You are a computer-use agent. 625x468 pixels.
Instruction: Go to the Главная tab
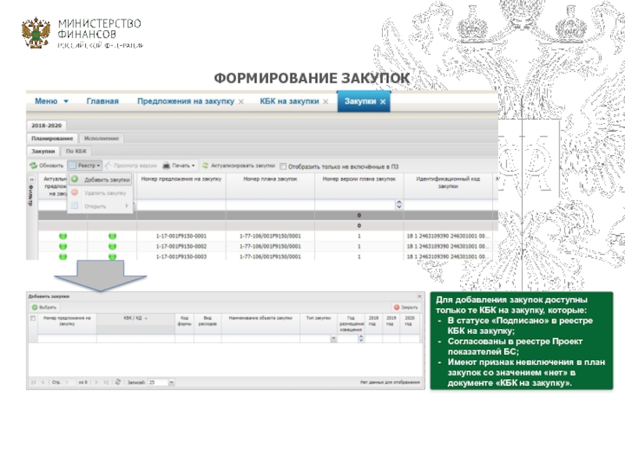coord(102,101)
